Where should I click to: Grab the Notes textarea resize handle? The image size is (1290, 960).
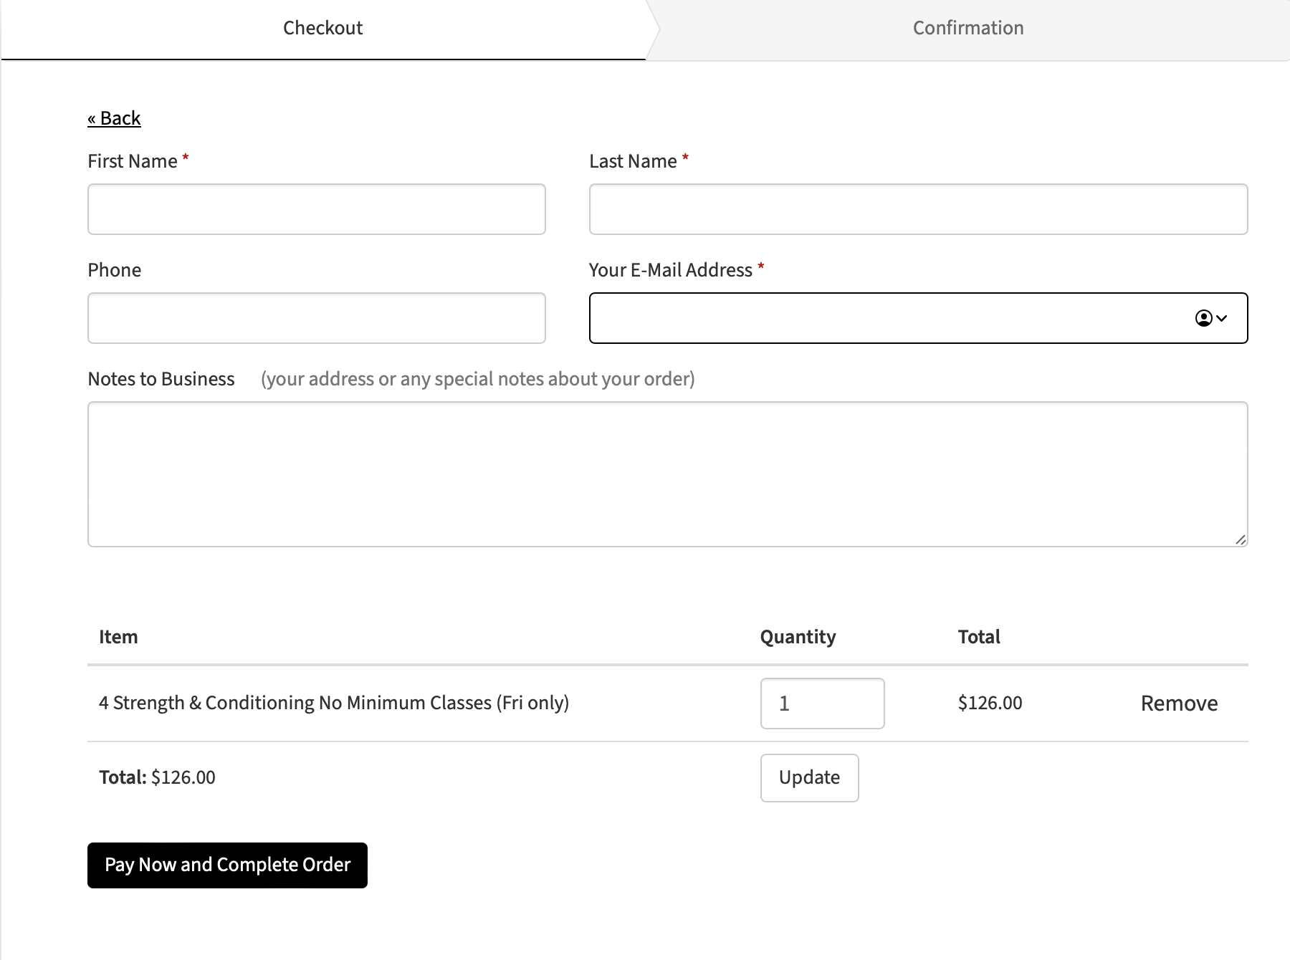(1241, 539)
